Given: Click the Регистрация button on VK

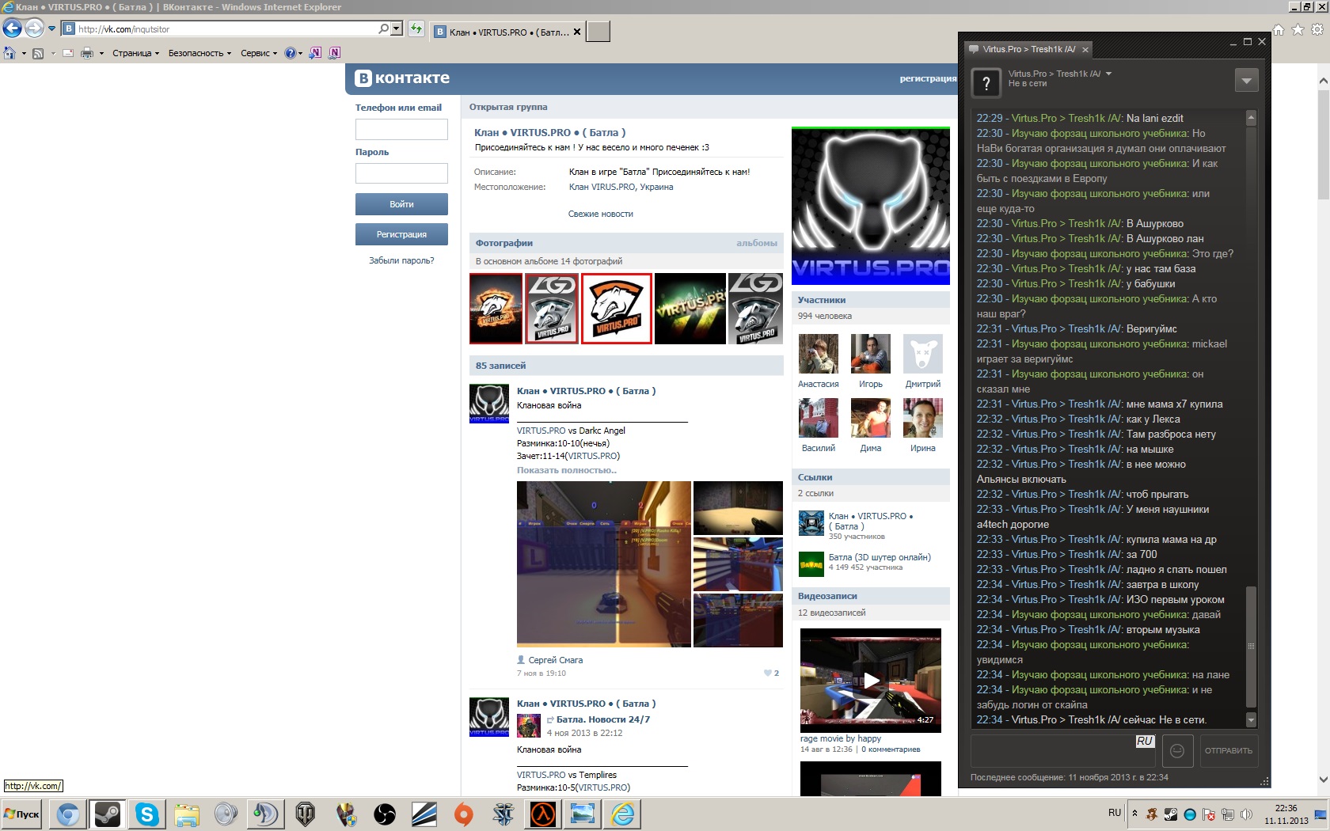Looking at the screenshot, I should (x=401, y=234).
